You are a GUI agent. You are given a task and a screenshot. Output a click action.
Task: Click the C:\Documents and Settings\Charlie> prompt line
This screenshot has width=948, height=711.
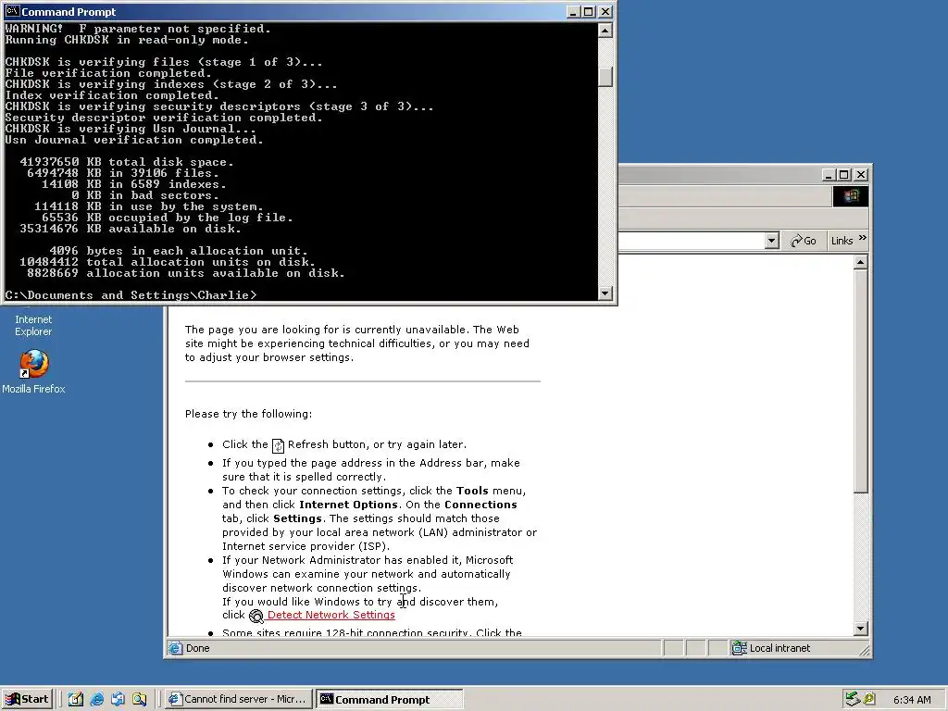click(131, 295)
